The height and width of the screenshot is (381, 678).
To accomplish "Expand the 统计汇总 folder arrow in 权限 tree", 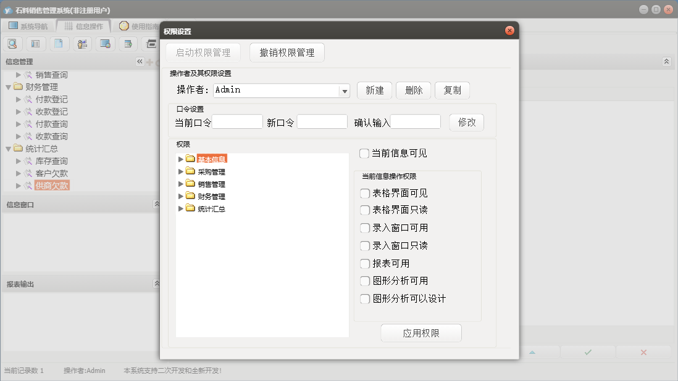I will (181, 209).
